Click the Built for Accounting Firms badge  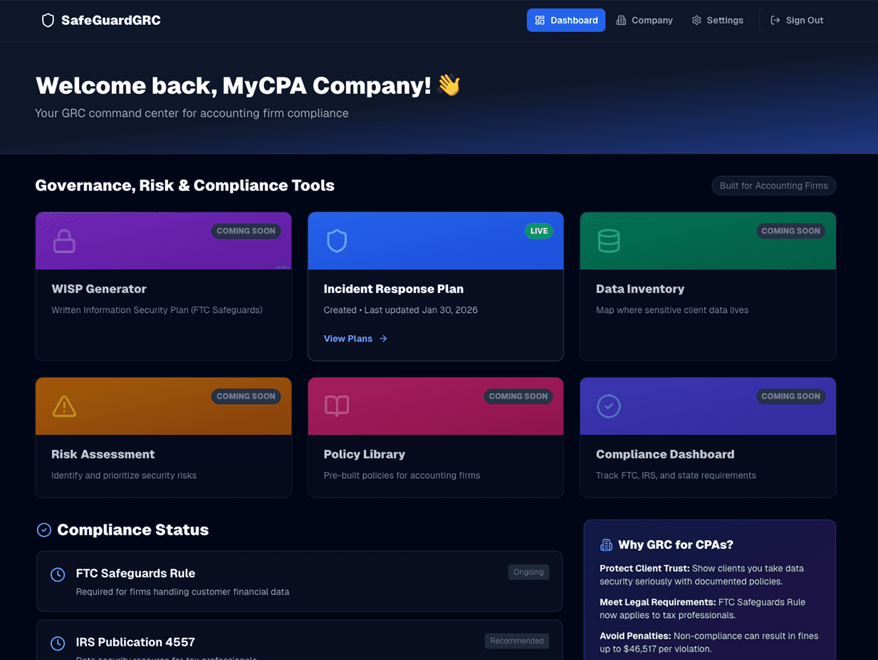[x=773, y=186]
